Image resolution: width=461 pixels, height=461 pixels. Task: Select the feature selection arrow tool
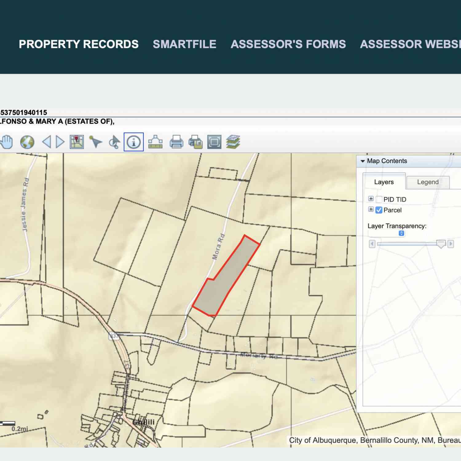pos(96,142)
